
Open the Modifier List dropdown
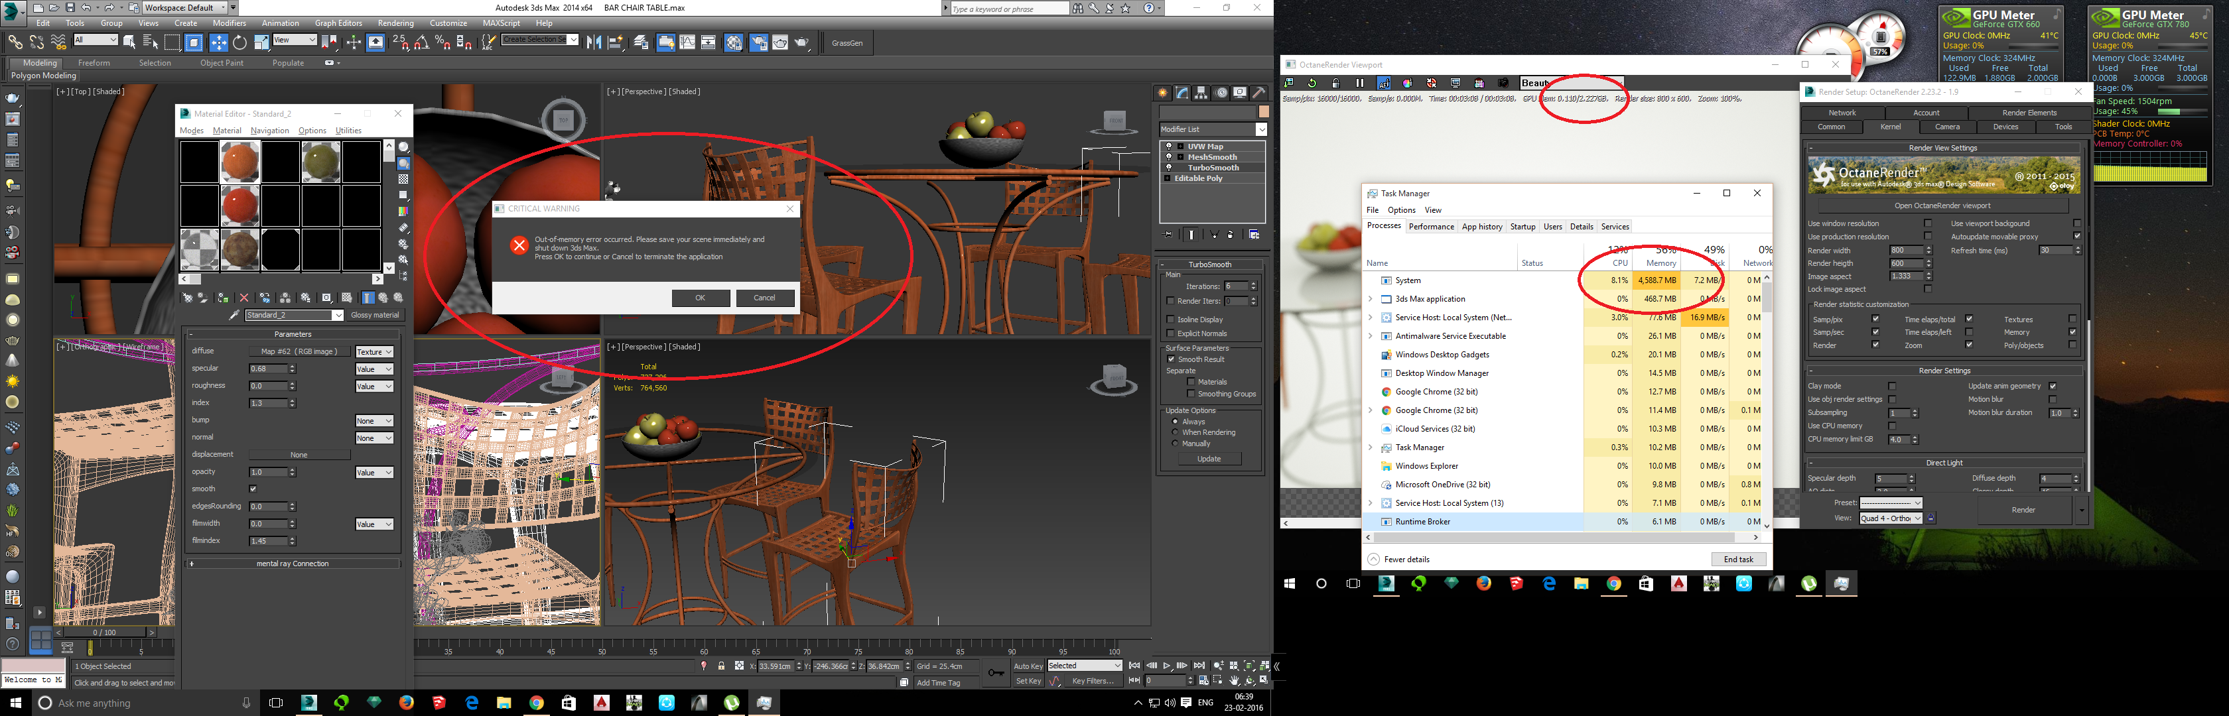pos(1260,129)
